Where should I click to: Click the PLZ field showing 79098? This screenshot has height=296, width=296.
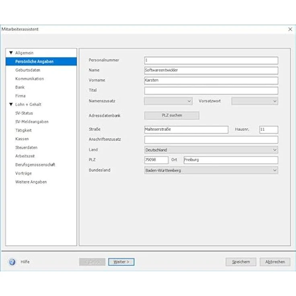tap(156, 160)
